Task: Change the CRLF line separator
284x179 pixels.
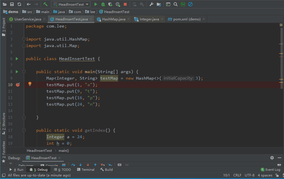Action: coord(237,175)
